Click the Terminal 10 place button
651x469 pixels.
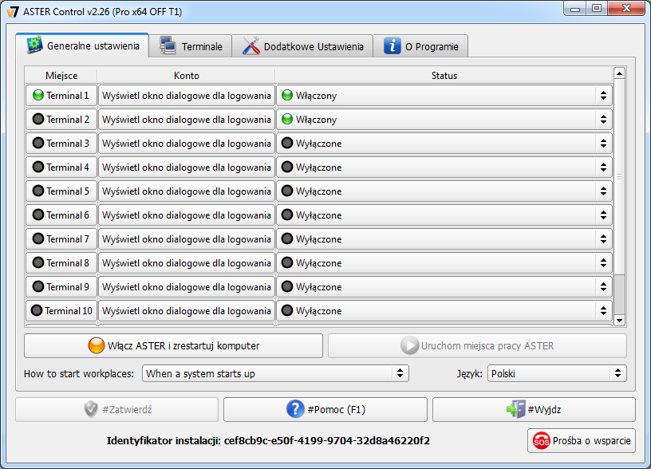61,311
